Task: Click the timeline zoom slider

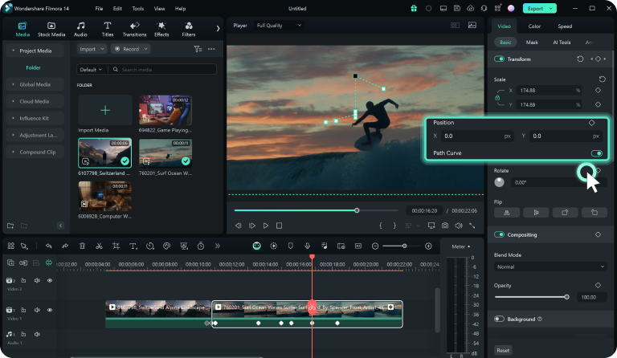Action: pos(404,246)
